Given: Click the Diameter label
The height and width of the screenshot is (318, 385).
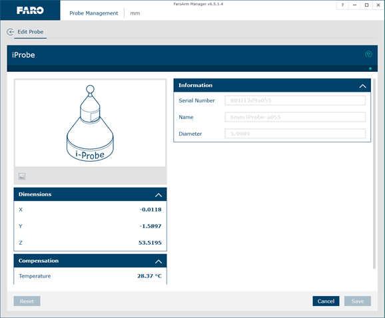Looking at the screenshot, I should tap(191, 134).
